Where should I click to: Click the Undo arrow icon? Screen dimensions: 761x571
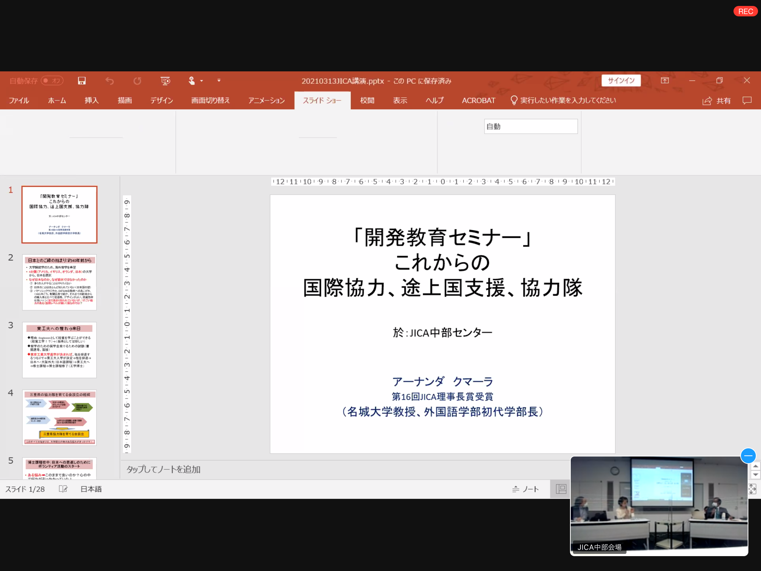click(x=109, y=81)
